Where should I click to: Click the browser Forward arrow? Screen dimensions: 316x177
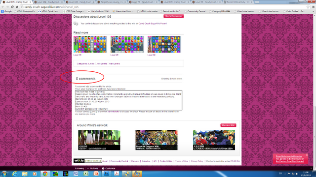click(7, 7)
